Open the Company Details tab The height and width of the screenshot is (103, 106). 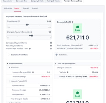click(x=37, y=1)
